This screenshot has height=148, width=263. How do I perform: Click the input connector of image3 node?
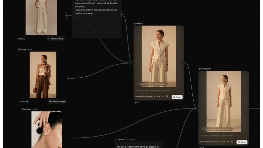(133, 63)
